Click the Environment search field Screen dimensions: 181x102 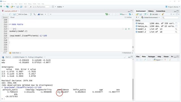[x=170, y=18]
